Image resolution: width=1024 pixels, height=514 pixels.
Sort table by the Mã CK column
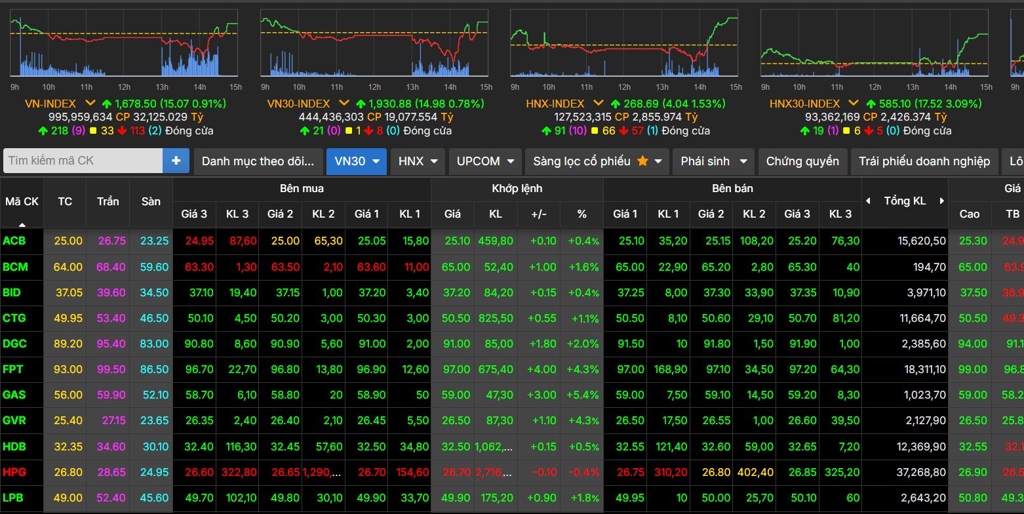(22, 202)
